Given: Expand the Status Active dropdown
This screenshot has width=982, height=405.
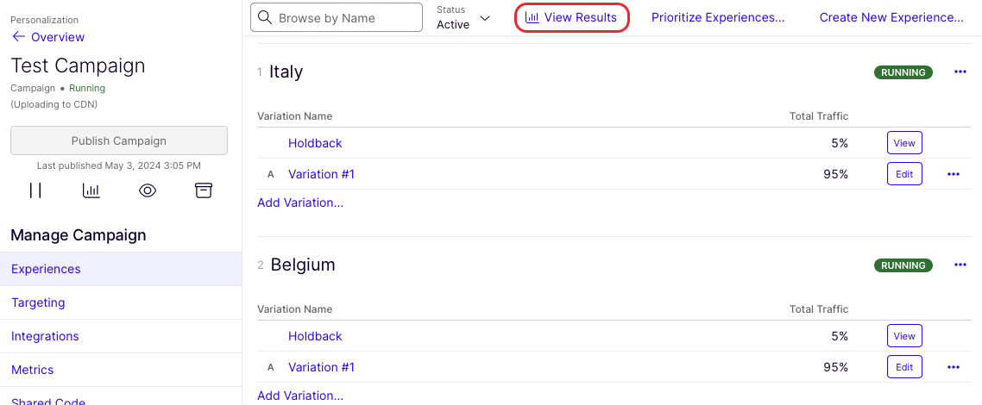Looking at the screenshot, I should [x=463, y=18].
